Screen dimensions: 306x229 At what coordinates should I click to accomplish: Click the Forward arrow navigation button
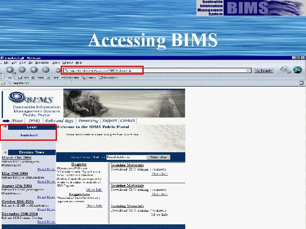click(x=22, y=70)
